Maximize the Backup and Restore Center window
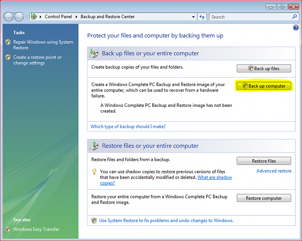Viewport: 302px width, 241px height. 282,7
